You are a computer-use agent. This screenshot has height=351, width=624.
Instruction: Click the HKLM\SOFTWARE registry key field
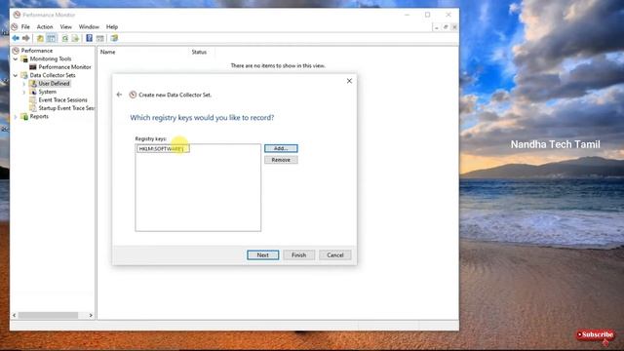point(163,149)
